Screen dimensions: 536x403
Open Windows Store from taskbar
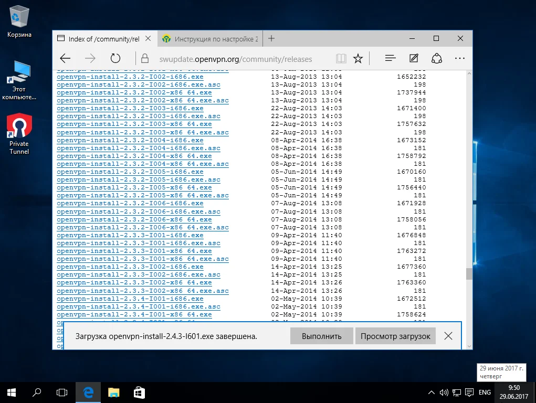point(139,393)
